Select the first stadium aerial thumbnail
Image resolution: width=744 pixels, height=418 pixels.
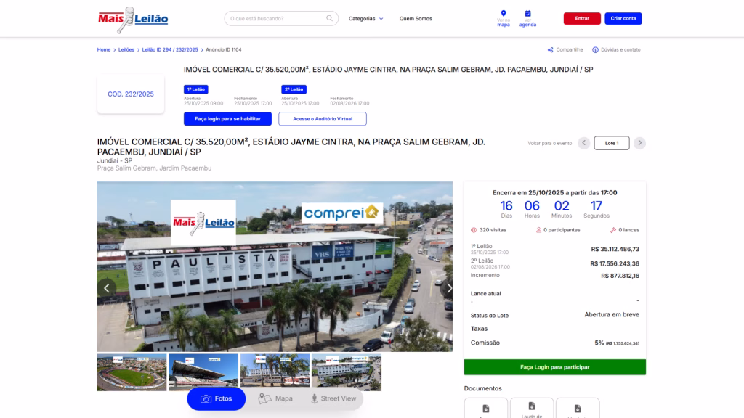pyautogui.click(x=132, y=372)
